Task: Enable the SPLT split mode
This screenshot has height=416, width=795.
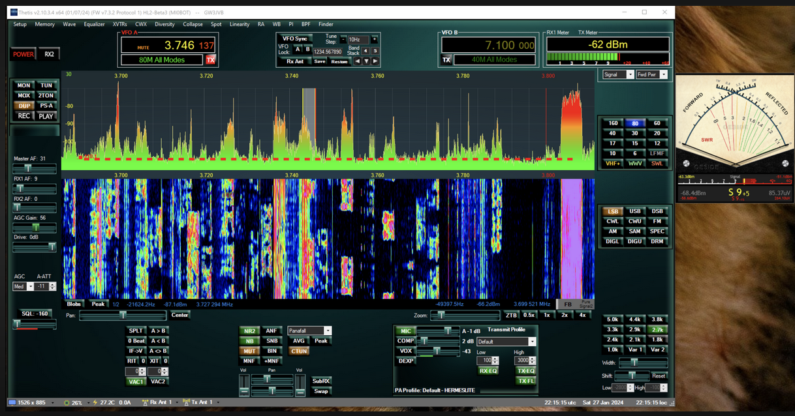Action: pyautogui.click(x=136, y=331)
